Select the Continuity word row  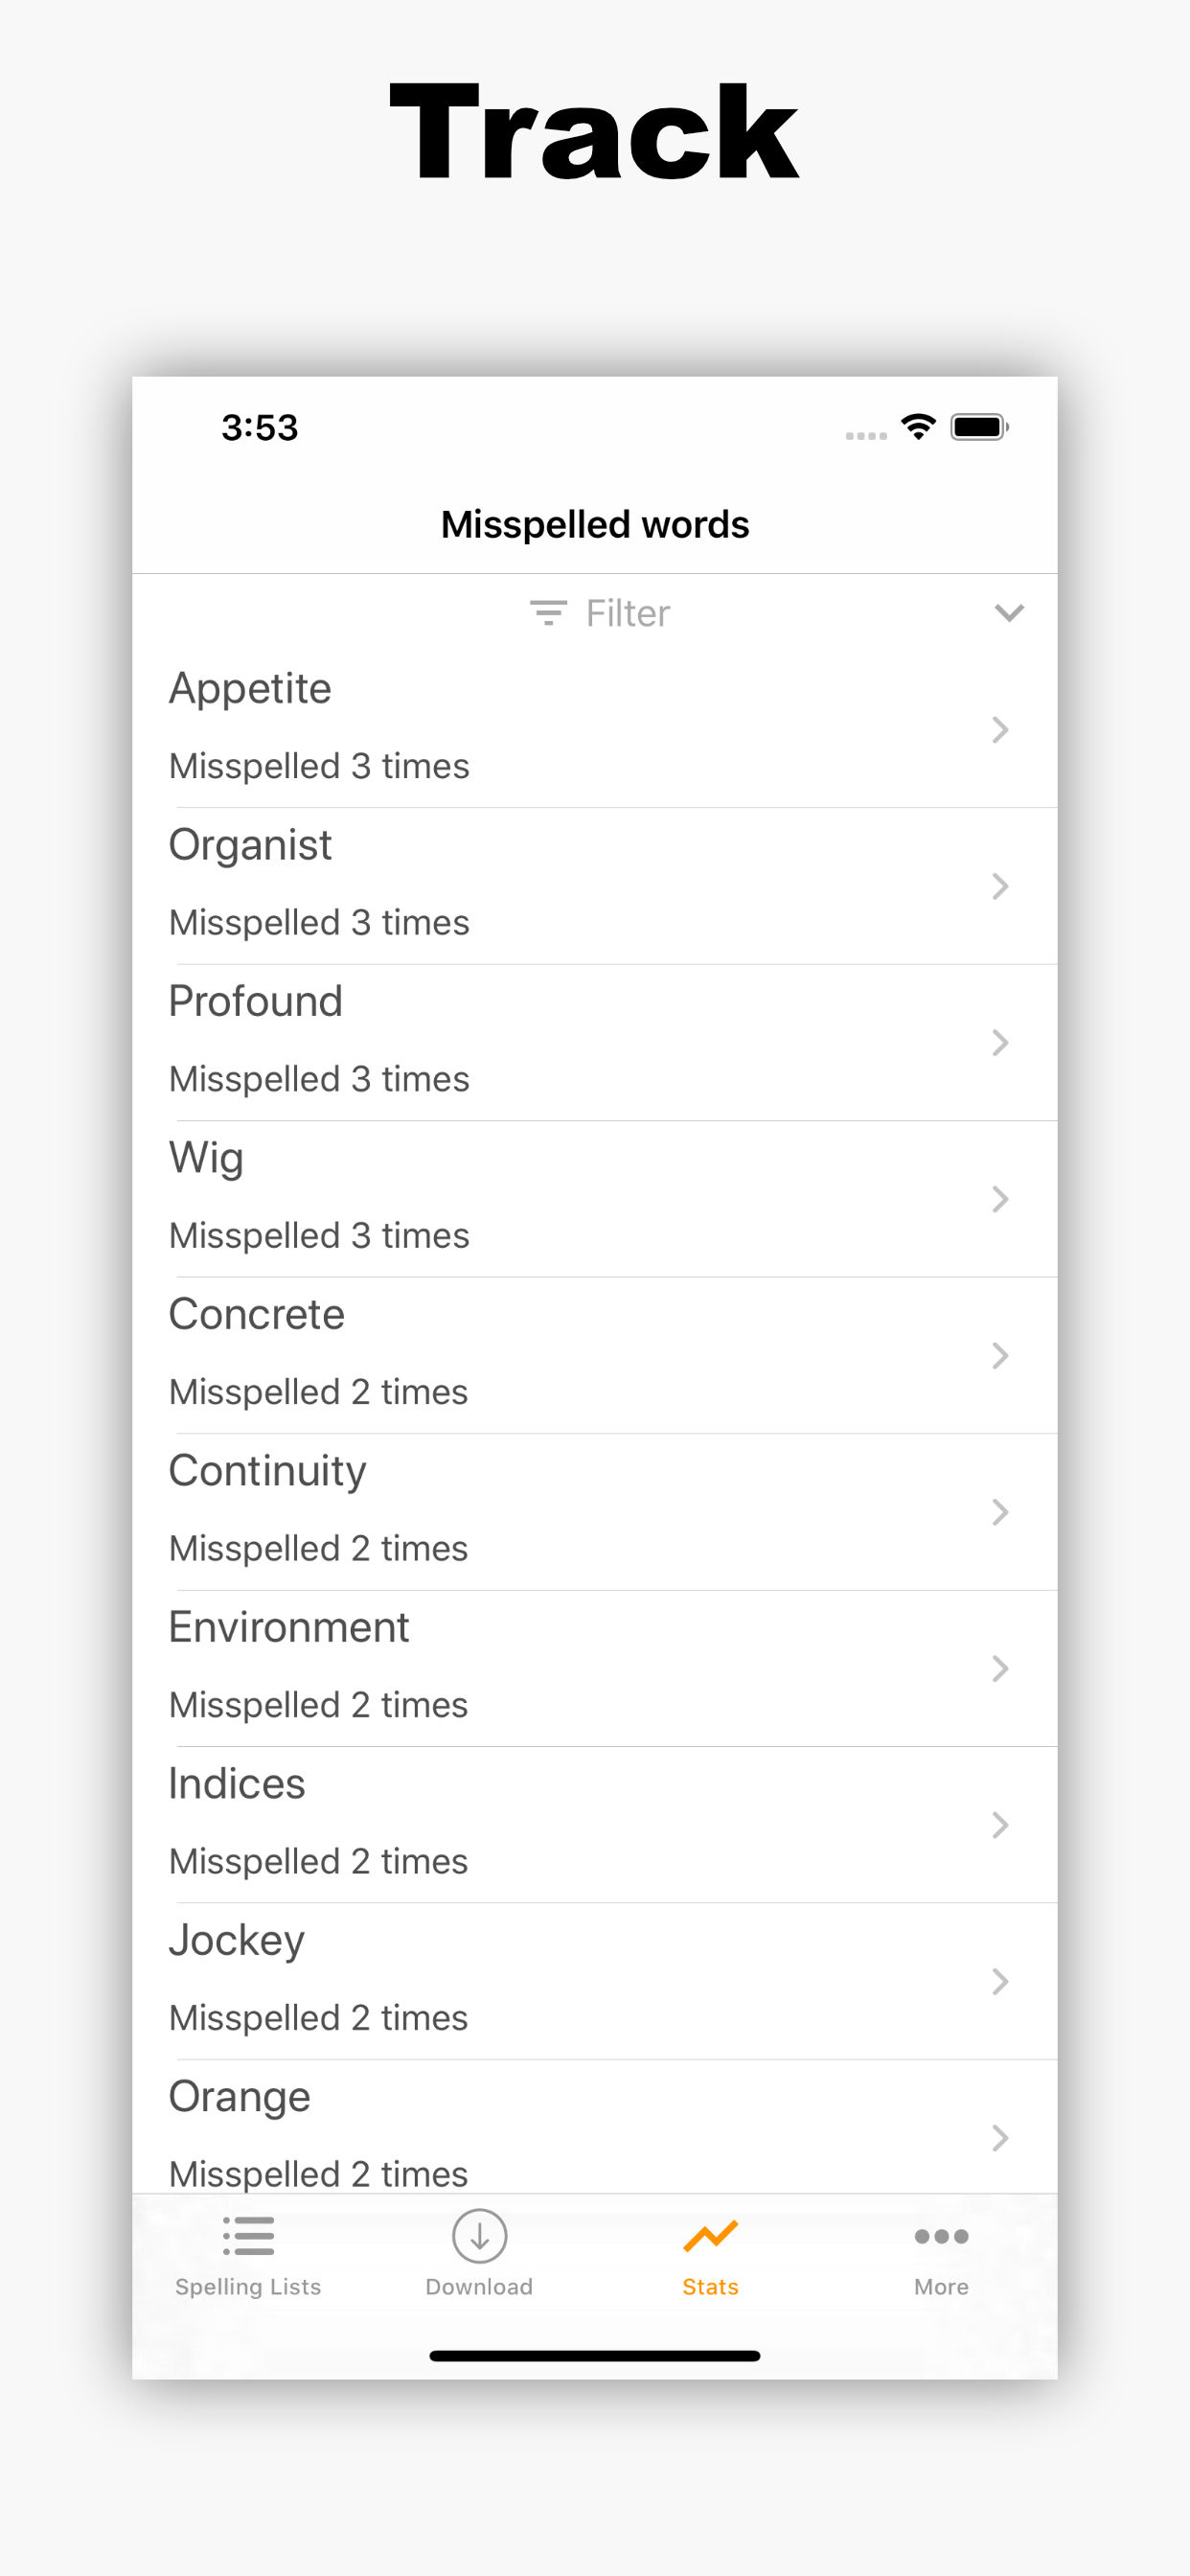coord(595,1512)
